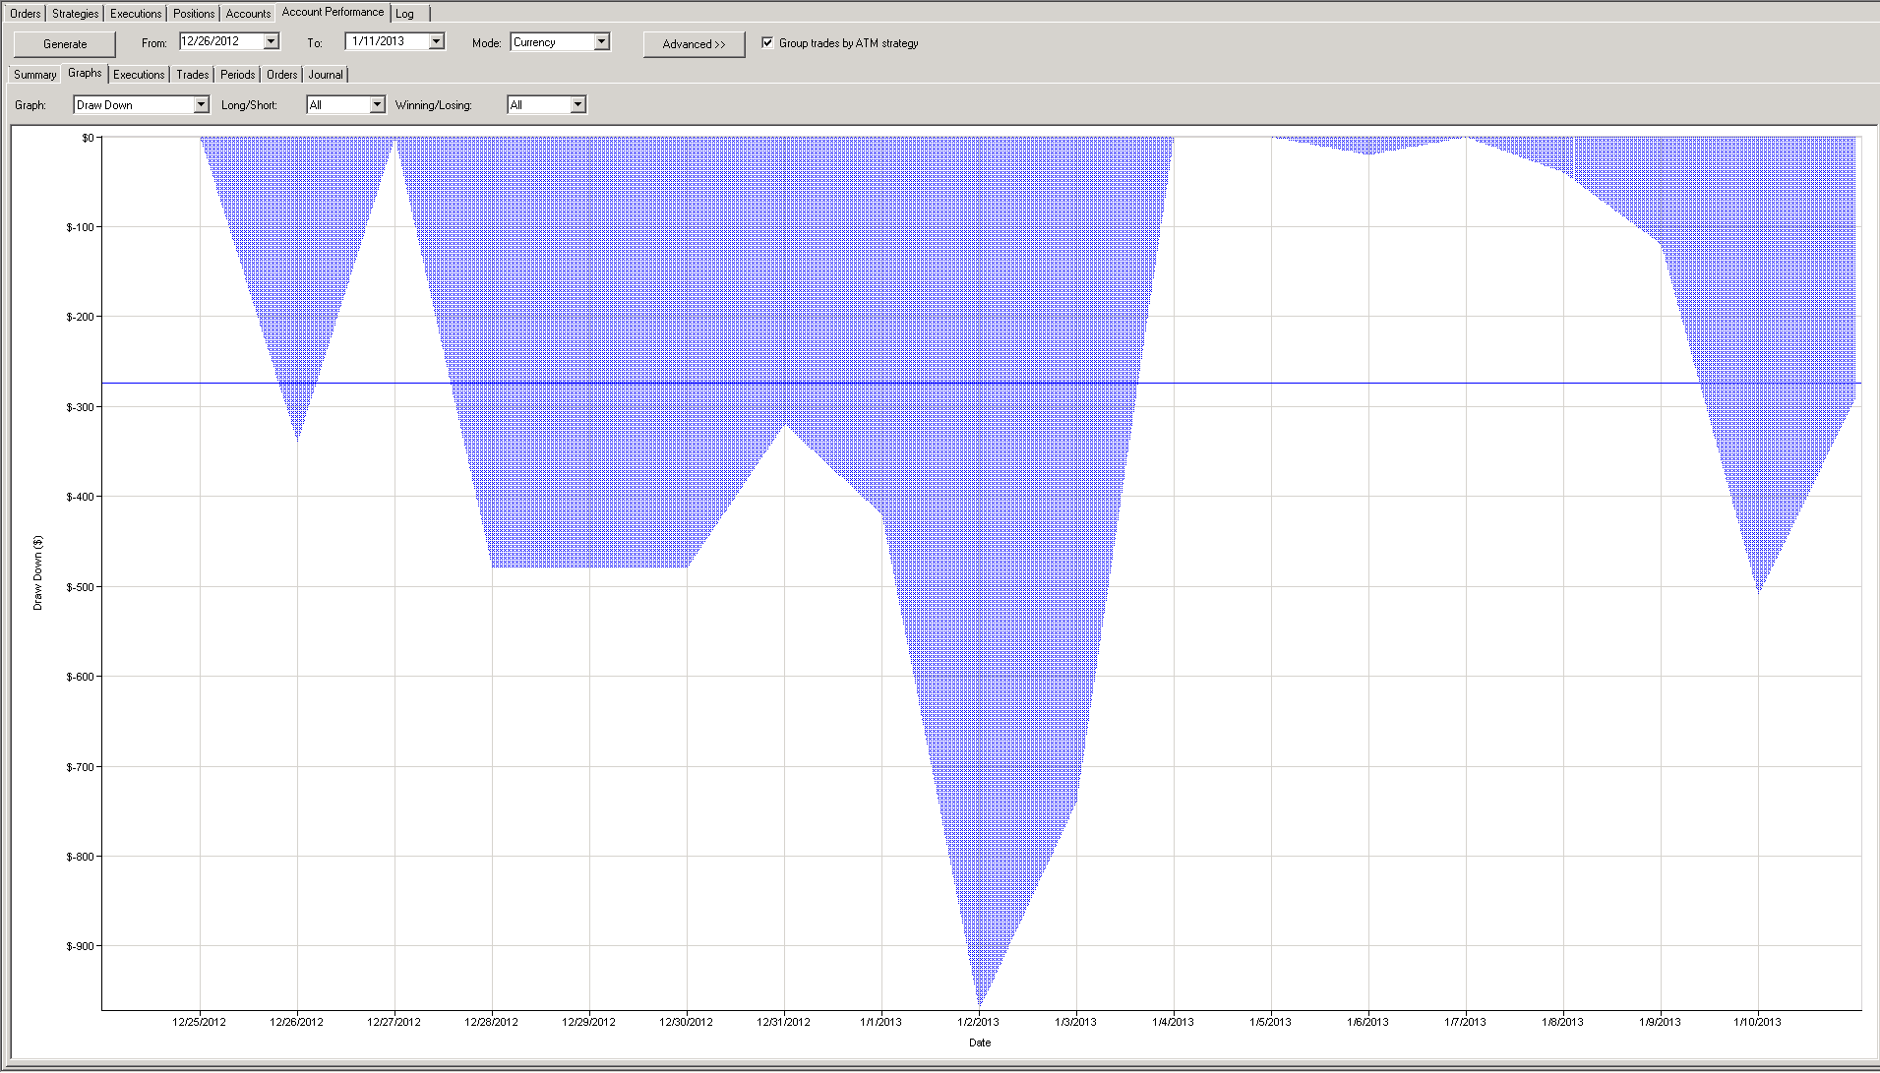
Task: Click the Advanced >> button
Action: point(694,44)
